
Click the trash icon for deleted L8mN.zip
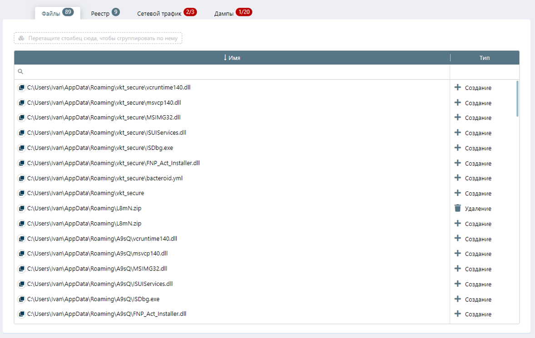457,208
